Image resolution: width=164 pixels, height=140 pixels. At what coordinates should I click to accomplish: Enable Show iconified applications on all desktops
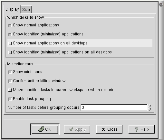coord(10,52)
